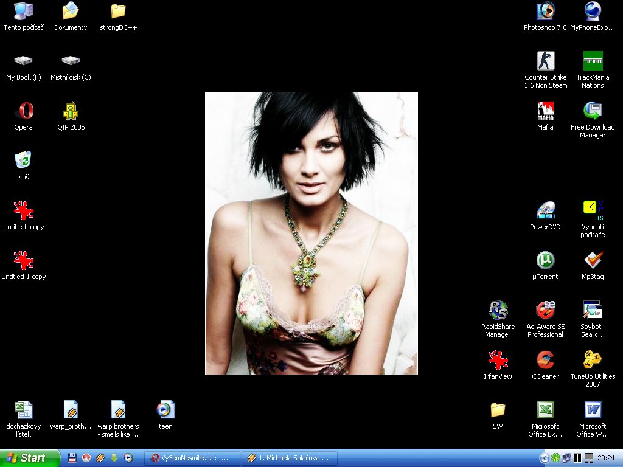Click the Windows Media Player quick launch icon
The height and width of the screenshot is (467, 623).
[128, 458]
